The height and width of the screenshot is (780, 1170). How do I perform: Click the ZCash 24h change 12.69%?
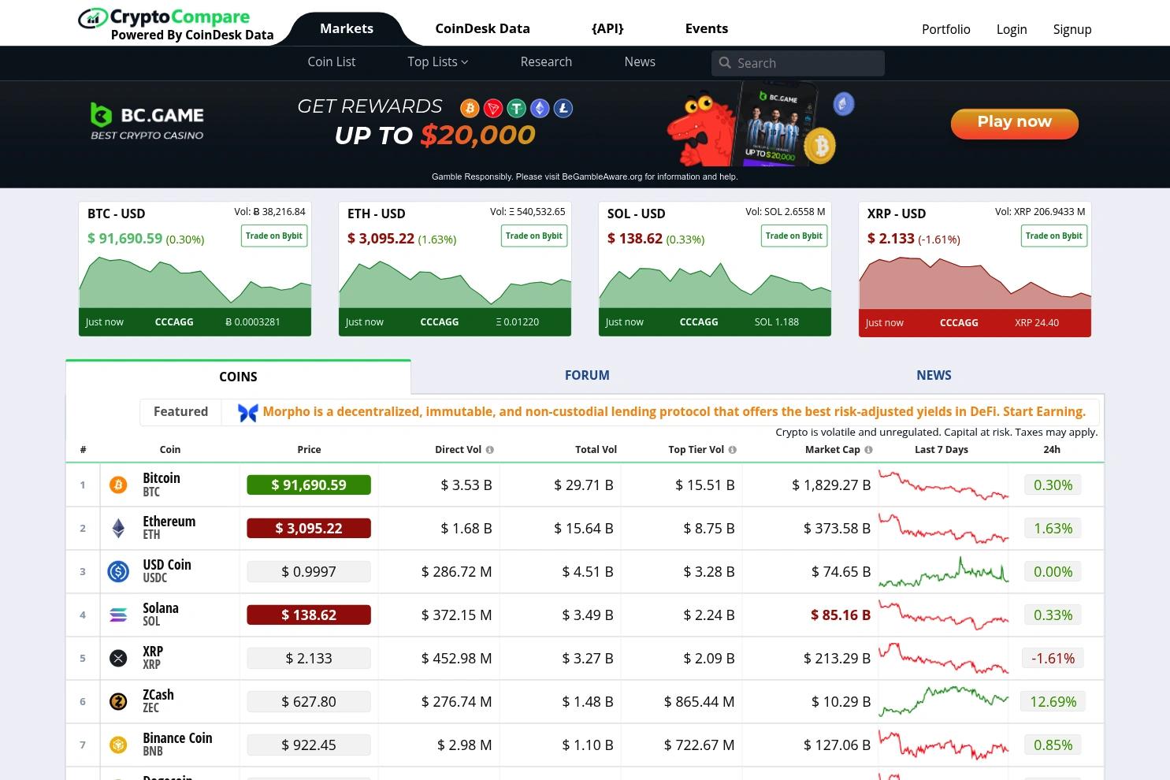(x=1053, y=702)
